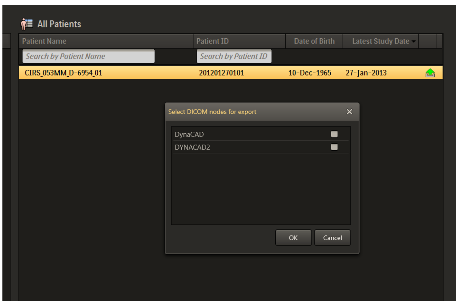Click the Search by Patient Name field

[x=89, y=56]
